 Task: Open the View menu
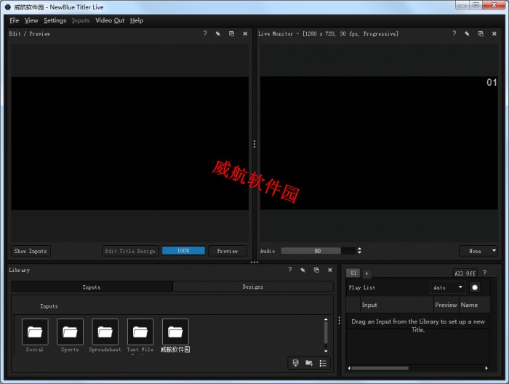[x=31, y=20]
